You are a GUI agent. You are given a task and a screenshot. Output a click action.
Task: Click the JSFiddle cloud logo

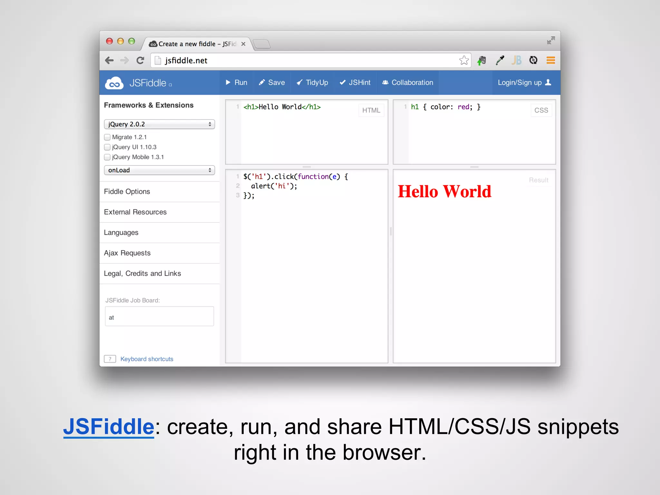pos(114,83)
